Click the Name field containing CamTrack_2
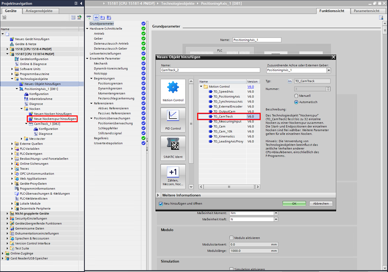The width and height of the screenshot is (388, 272). (210, 70)
